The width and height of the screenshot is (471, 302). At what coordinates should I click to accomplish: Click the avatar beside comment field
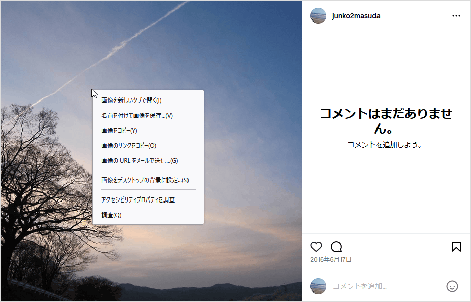(318, 286)
